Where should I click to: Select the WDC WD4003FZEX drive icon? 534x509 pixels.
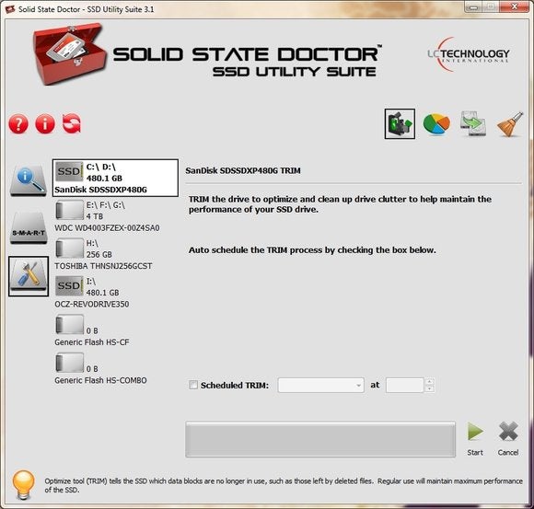coord(69,210)
